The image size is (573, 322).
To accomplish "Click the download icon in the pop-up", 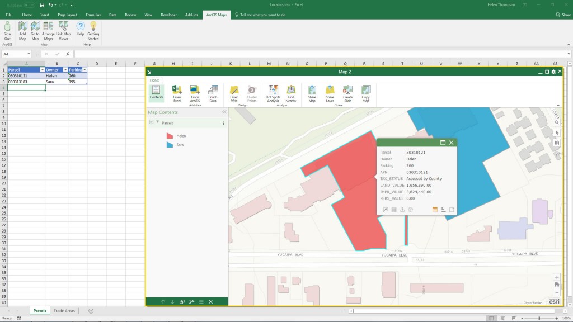I will [402, 210].
